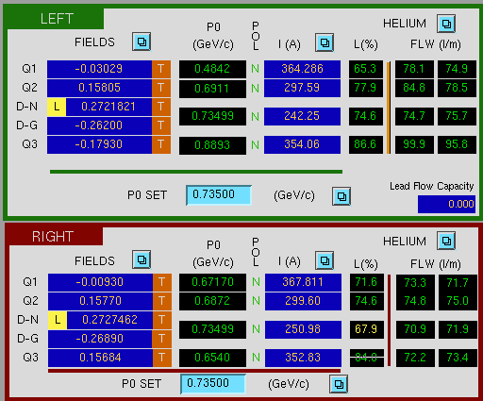Click the Lead Flow Capacity value 0.000
Screen dimensions: 483x401
click(x=446, y=204)
